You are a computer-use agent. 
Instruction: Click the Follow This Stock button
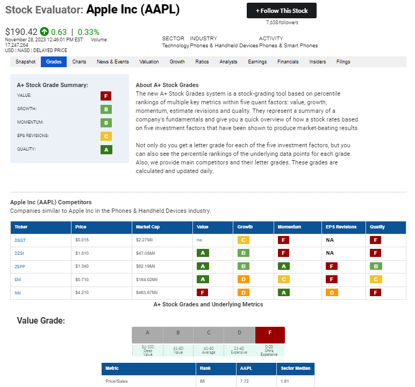point(281,11)
